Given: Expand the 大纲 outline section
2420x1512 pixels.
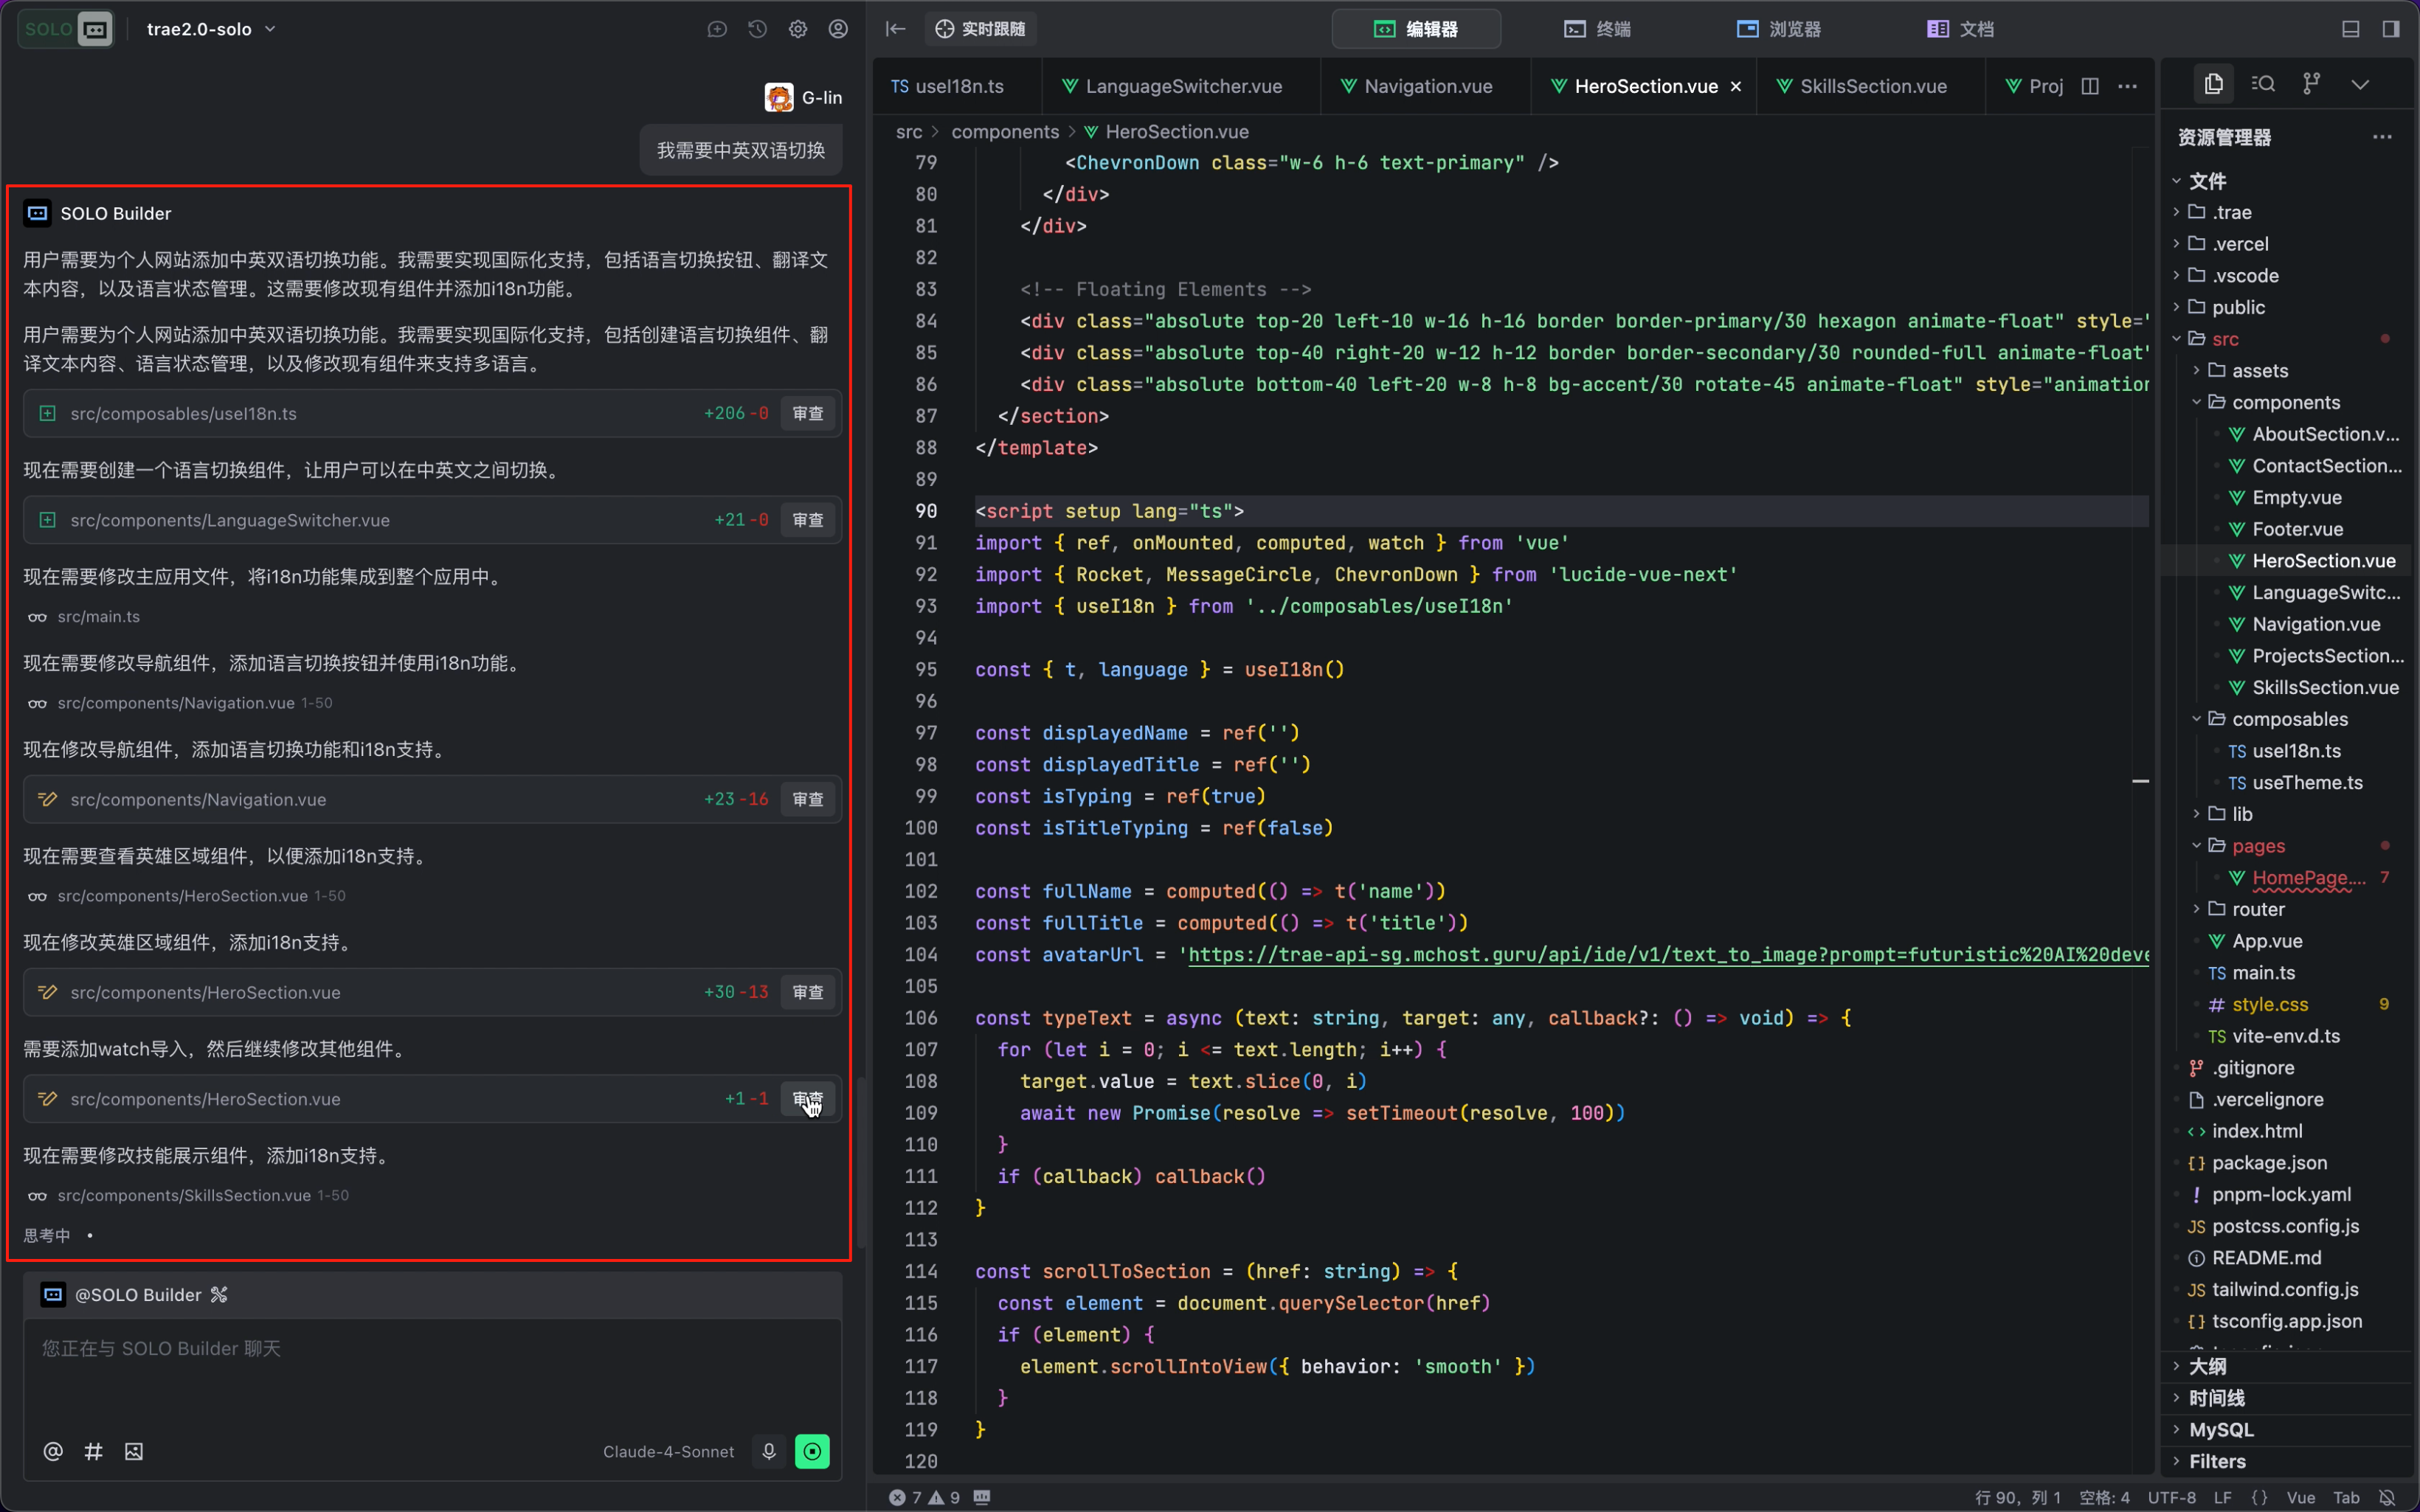Looking at the screenshot, I should pyautogui.click(x=2207, y=1366).
